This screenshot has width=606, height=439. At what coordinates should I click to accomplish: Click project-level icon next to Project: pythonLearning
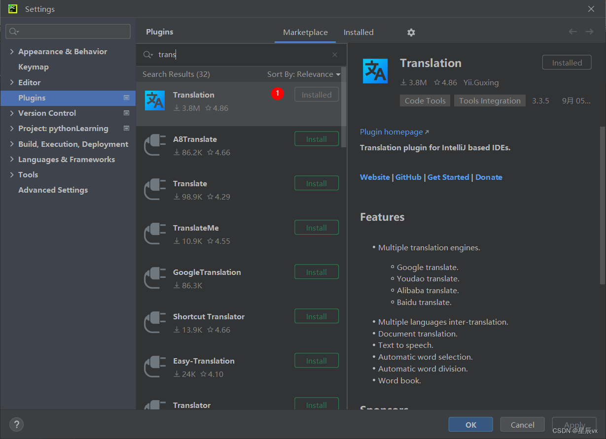coord(127,128)
